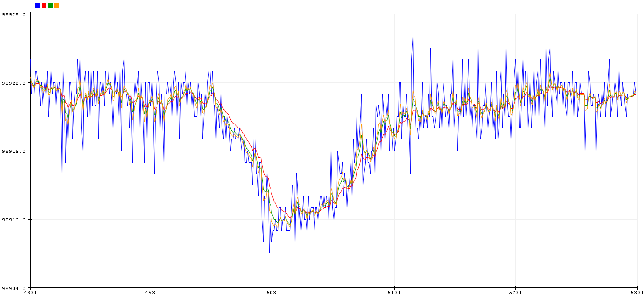Select the green series legend square
The height and width of the screenshot is (304, 643).
(50, 5)
